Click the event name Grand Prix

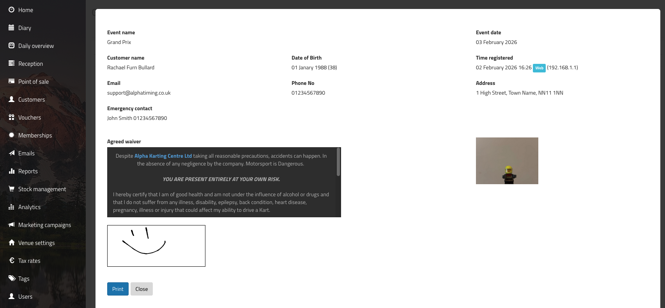119,42
